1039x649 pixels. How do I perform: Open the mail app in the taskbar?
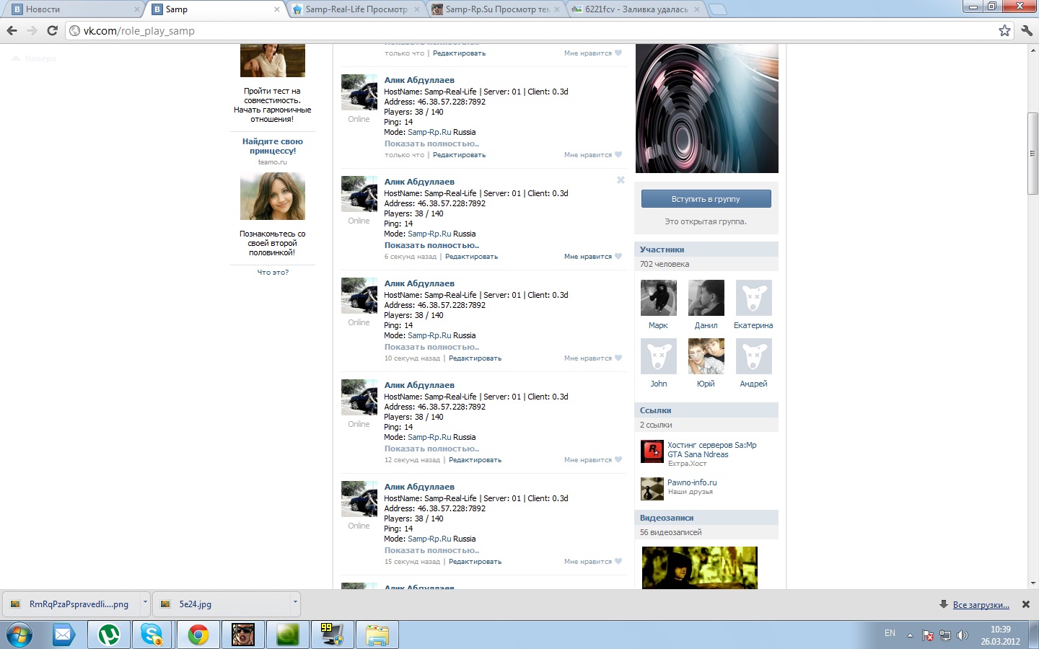(x=63, y=635)
